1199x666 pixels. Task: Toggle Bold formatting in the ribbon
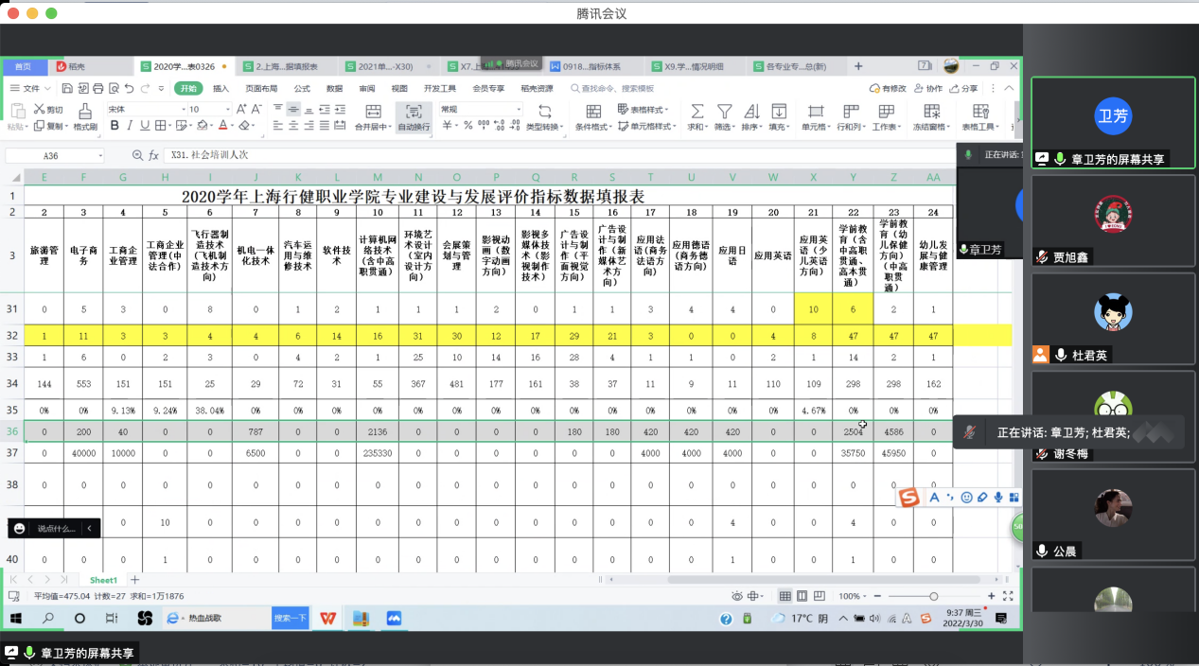pos(114,126)
